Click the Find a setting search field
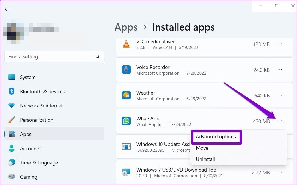Screen dimensions: 297x185 click(54, 56)
